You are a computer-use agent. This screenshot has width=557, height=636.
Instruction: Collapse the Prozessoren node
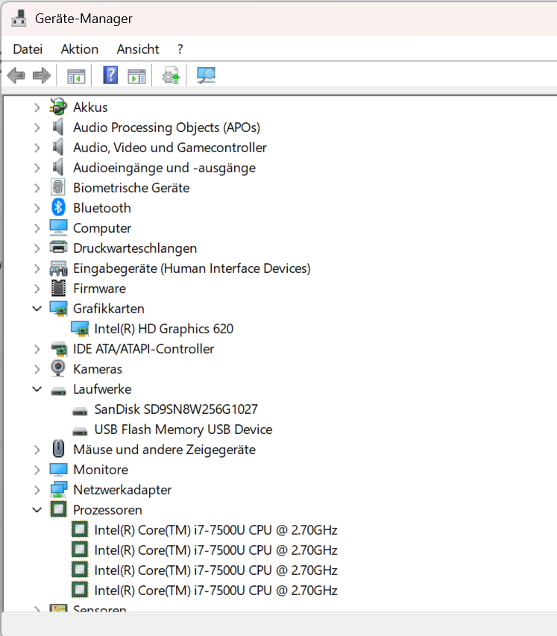click(x=37, y=510)
